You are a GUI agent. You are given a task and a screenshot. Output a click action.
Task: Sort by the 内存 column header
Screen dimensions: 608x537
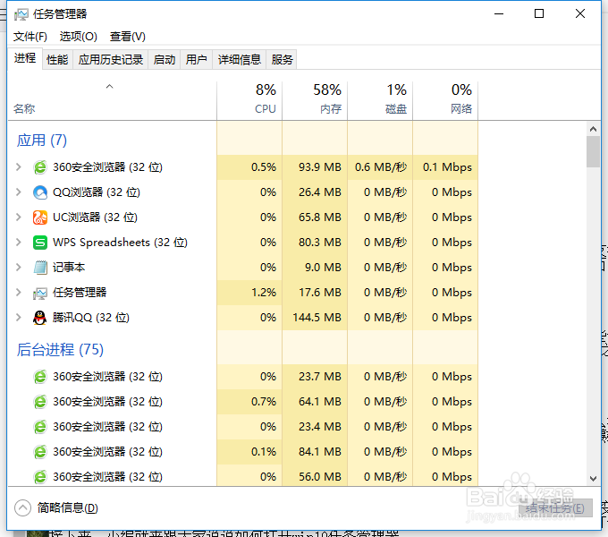pyautogui.click(x=315, y=100)
